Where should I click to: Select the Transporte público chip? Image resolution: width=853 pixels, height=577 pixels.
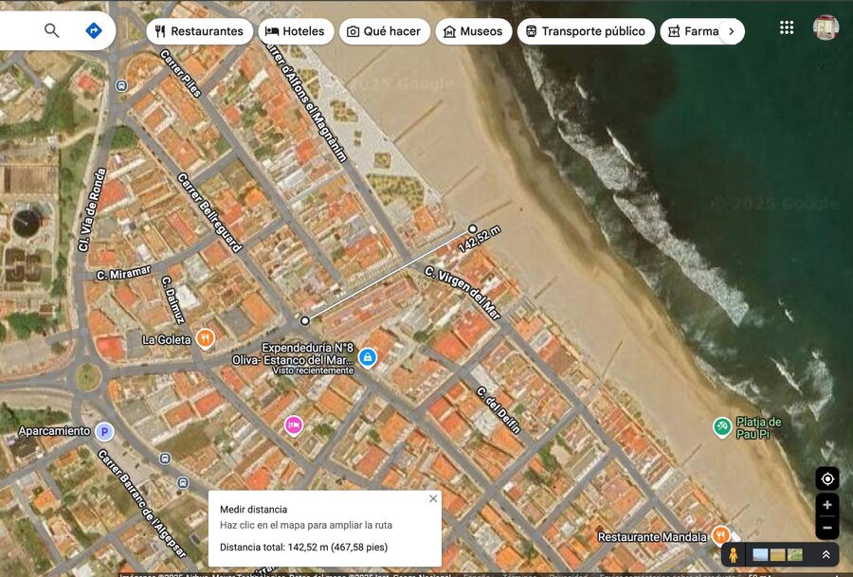point(585,31)
